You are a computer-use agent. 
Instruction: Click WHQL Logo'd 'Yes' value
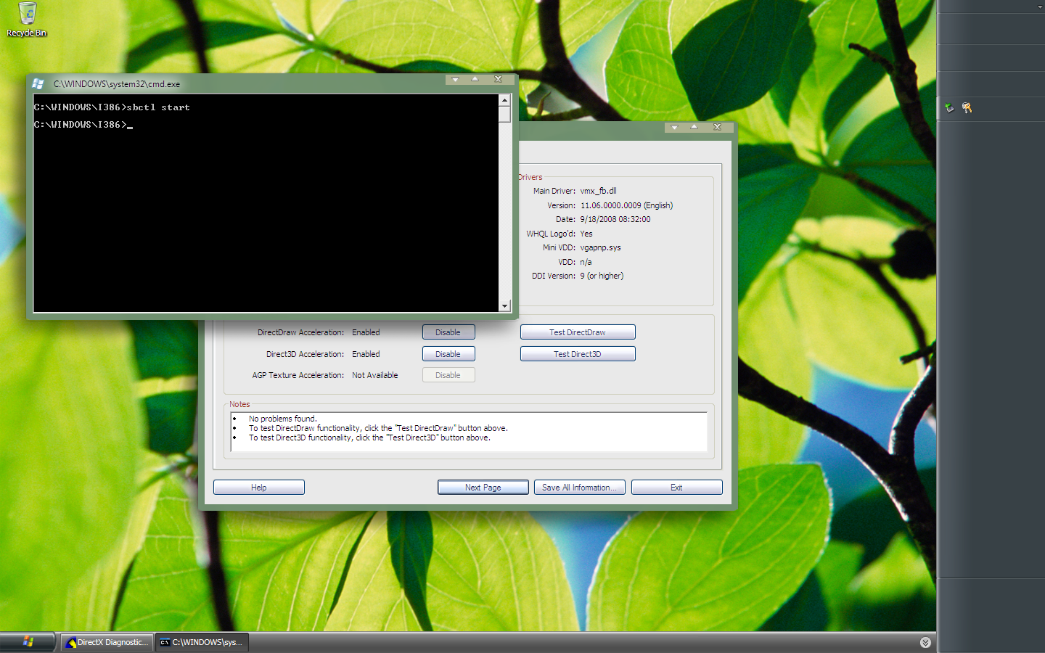(x=586, y=234)
